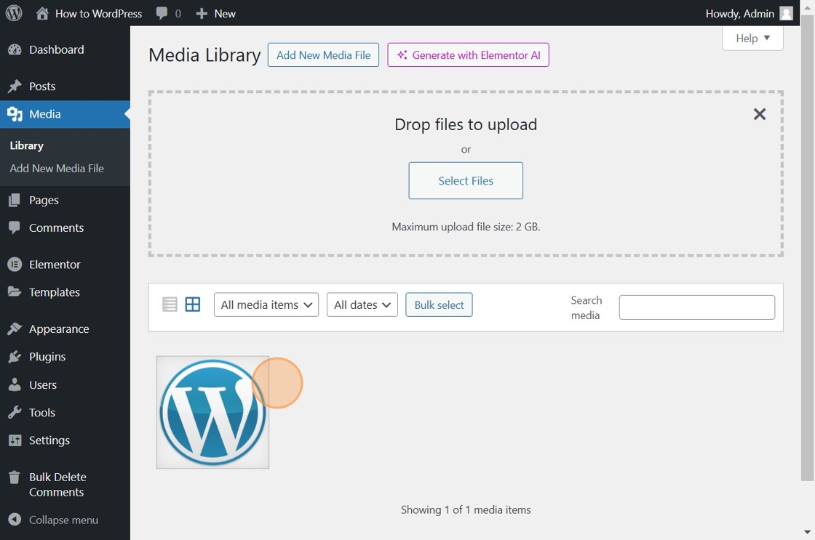Open the Users person icon

15,384
